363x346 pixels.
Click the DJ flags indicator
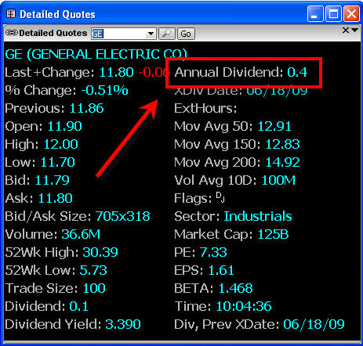pyautogui.click(x=220, y=197)
